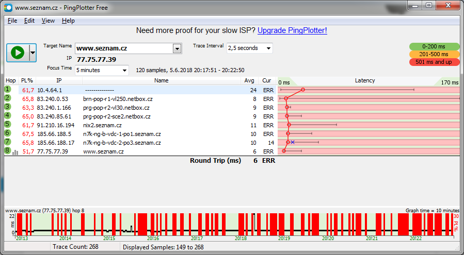This screenshot has height=255, width=464.
Task: Click the green 0-200 ms legend swatch
Action: (x=434, y=46)
